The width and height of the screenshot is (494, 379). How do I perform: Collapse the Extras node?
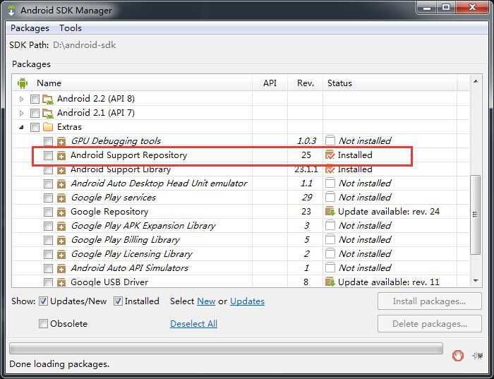[21, 127]
